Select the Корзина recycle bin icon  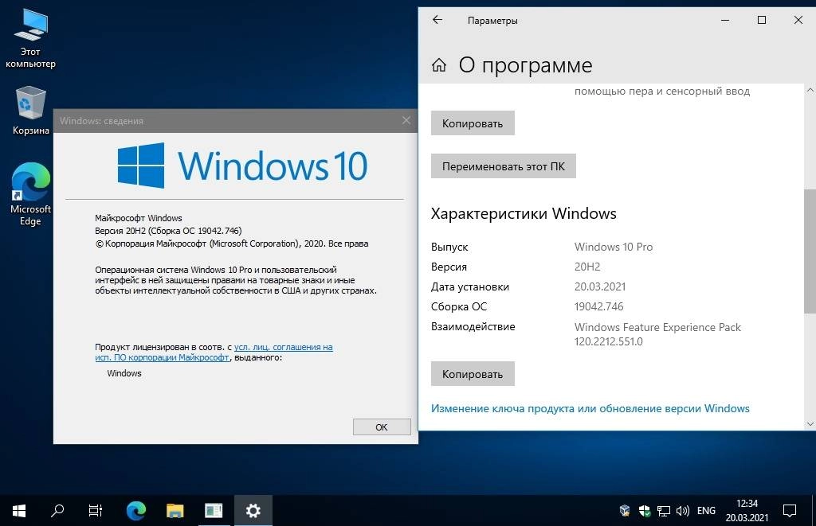point(31,111)
